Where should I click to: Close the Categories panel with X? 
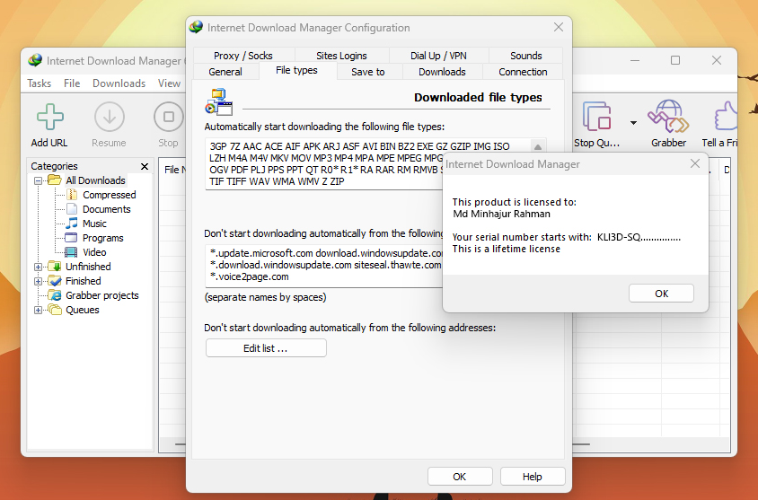[x=145, y=166]
